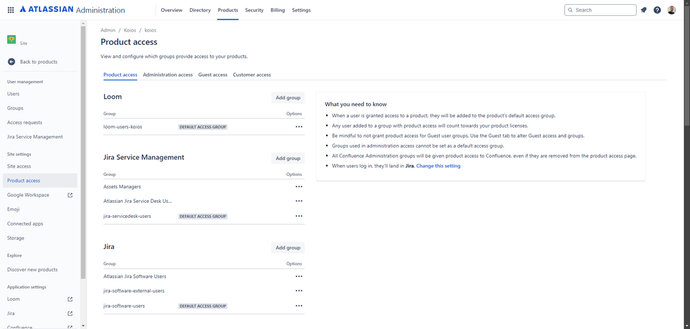The width and height of the screenshot is (690, 329).
Task: Click lowercase koios breadcrumb link
Action: click(x=151, y=30)
